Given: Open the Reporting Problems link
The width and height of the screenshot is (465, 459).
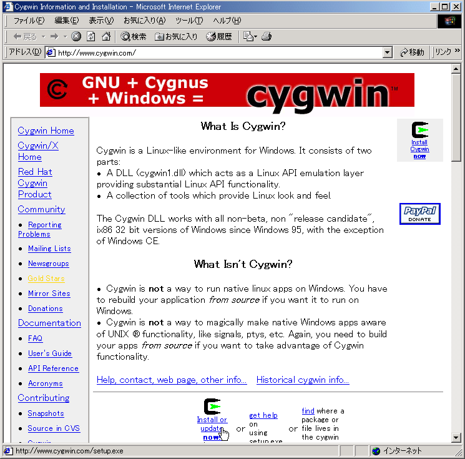Looking at the screenshot, I should click(40, 229).
